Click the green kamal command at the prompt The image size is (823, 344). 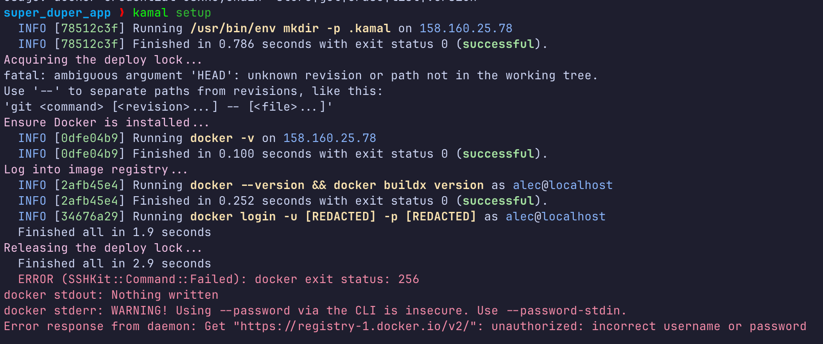coord(150,13)
